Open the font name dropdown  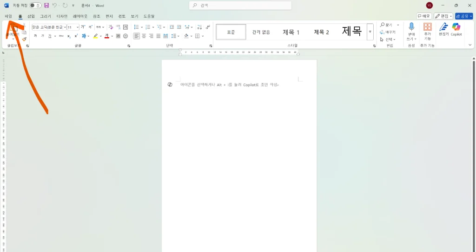65,27
